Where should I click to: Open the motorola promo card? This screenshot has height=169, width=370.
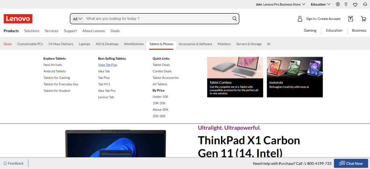point(295,77)
